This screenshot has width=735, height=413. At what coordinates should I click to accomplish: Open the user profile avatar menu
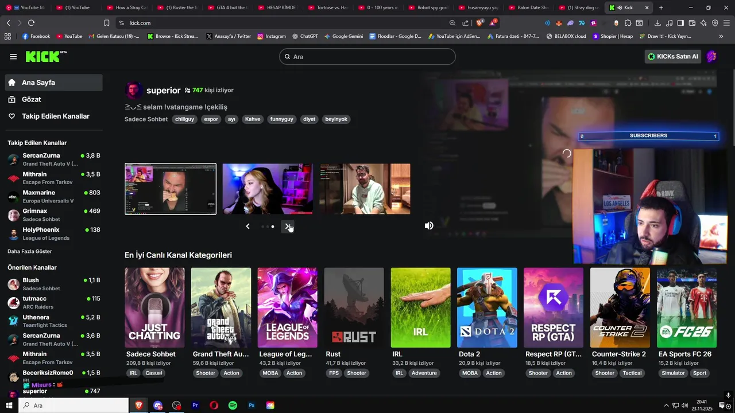coord(712,56)
